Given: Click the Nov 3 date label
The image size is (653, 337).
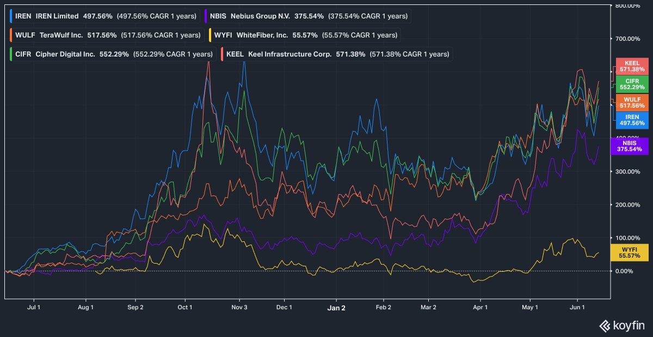Looking at the screenshot, I should click(x=239, y=307).
